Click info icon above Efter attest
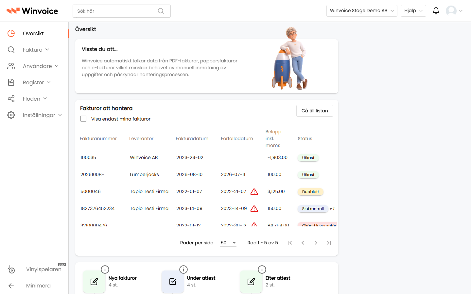The height and width of the screenshot is (294, 471). [x=262, y=269]
